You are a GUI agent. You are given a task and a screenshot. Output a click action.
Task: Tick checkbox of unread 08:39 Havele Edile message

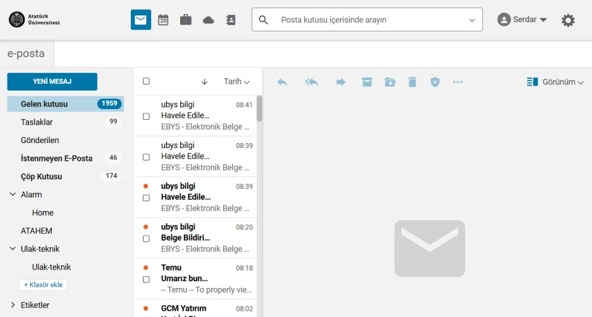pyautogui.click(x=146, y=198)
